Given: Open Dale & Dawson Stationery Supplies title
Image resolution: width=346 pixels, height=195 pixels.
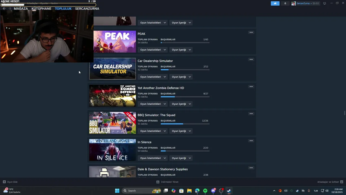Looking at the screenshot, I should [x=162, y=169].
